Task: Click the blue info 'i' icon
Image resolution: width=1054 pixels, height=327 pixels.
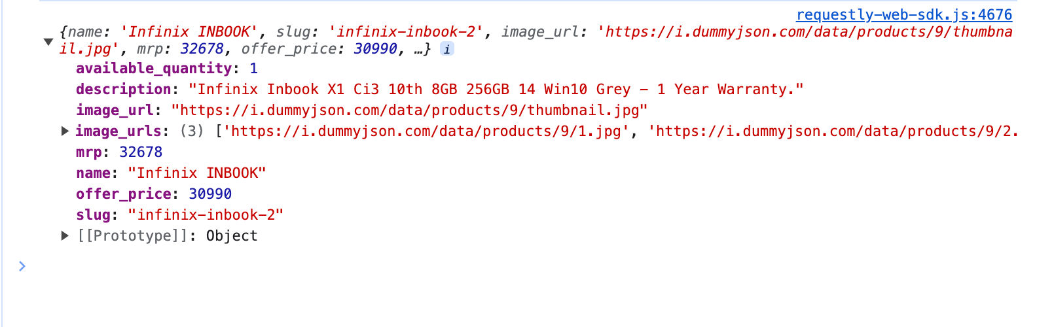Action: [x=447, y=49]
